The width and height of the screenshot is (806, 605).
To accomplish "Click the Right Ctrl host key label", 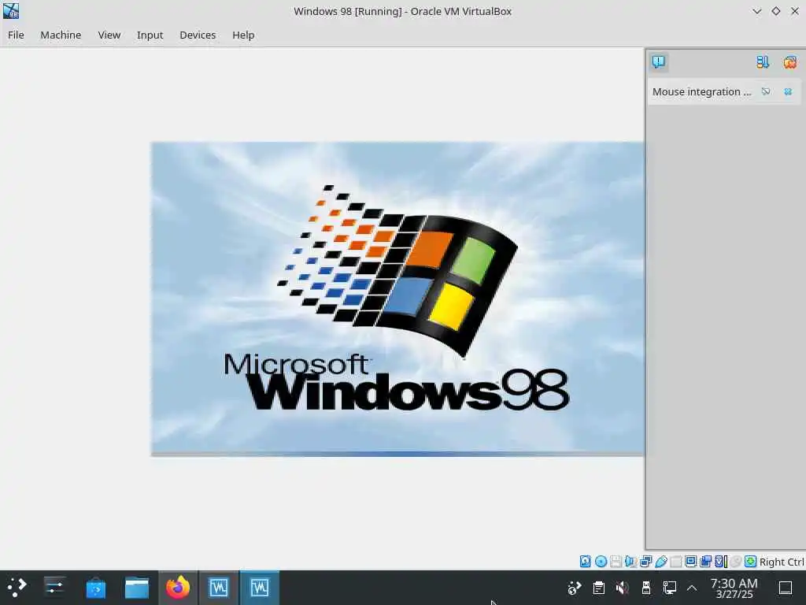I will point(782,562).
